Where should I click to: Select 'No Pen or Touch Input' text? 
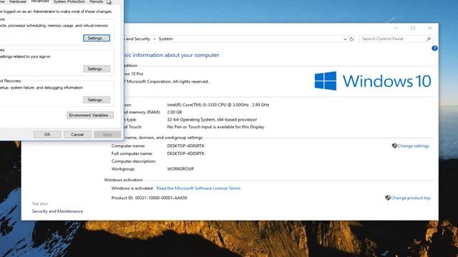215,127
